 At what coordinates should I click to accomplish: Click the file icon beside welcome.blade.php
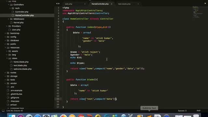tap(11, 69)
